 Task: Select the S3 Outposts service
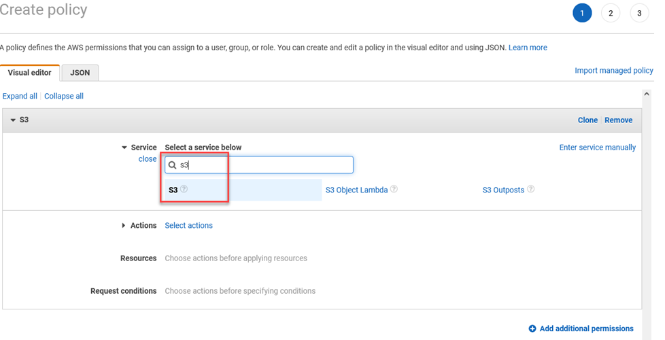503,190
